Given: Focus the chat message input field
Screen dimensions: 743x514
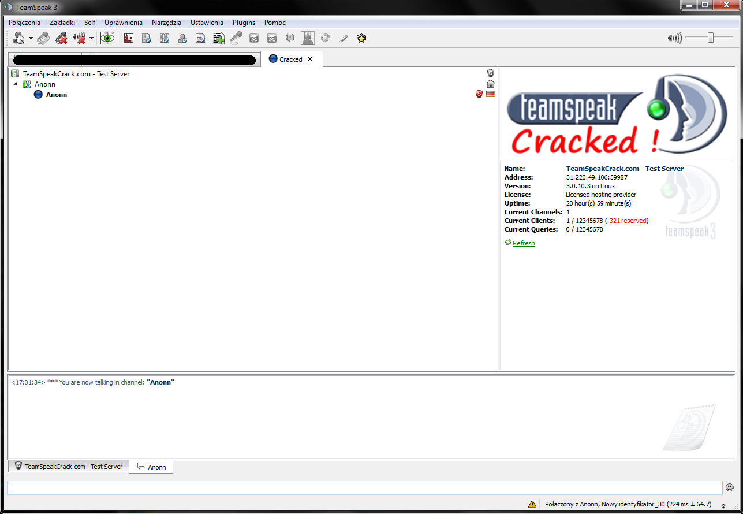Looking at the screenshot, I should (364, 487).
